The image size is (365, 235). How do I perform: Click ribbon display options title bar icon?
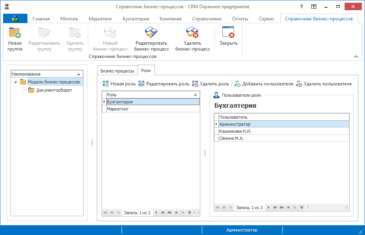314,7
